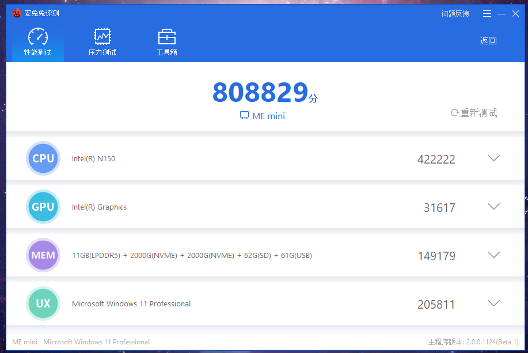Click the total score 808829
Image resolution: width=528 pixels, height=353 pixels.
click(261, 92)
